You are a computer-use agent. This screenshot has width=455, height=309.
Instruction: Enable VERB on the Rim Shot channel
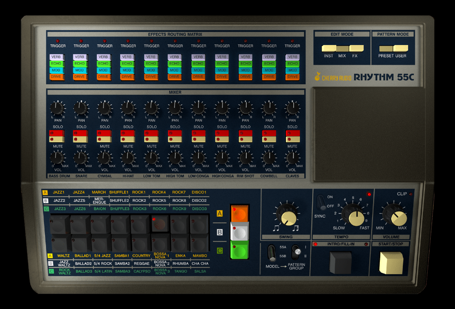pyautogui.click(x=246, y=57)
